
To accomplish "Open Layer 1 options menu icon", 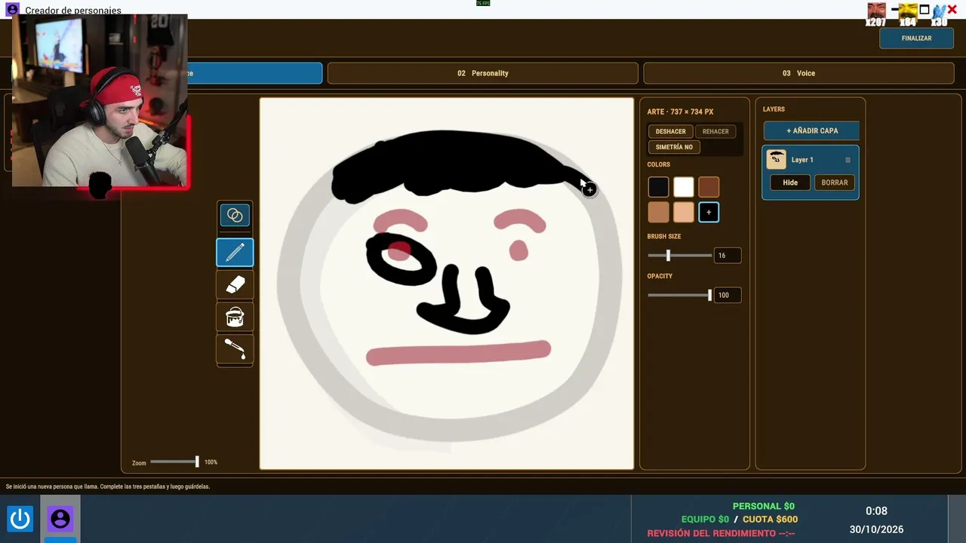I will (848, 160).
